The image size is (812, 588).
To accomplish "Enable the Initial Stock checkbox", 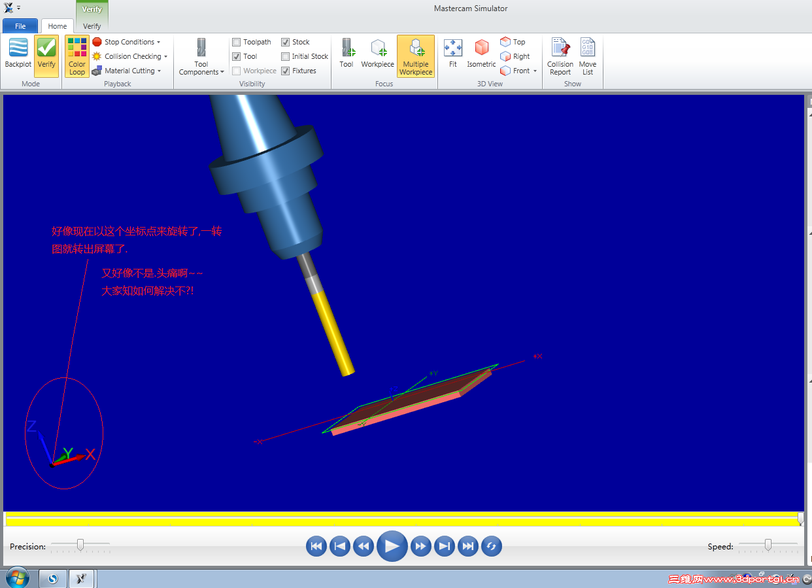I will [285, 56].
